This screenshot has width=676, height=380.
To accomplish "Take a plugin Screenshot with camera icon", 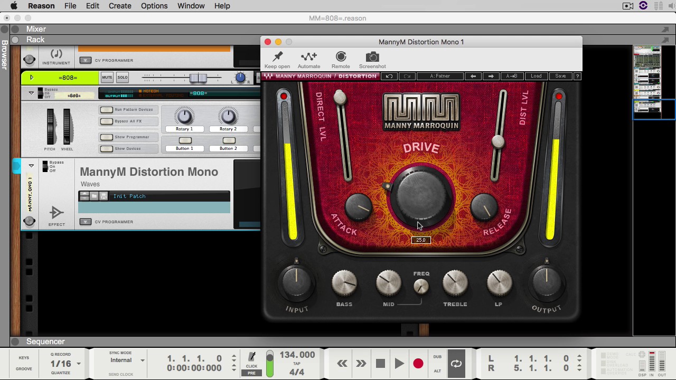I will coord(372,56).
